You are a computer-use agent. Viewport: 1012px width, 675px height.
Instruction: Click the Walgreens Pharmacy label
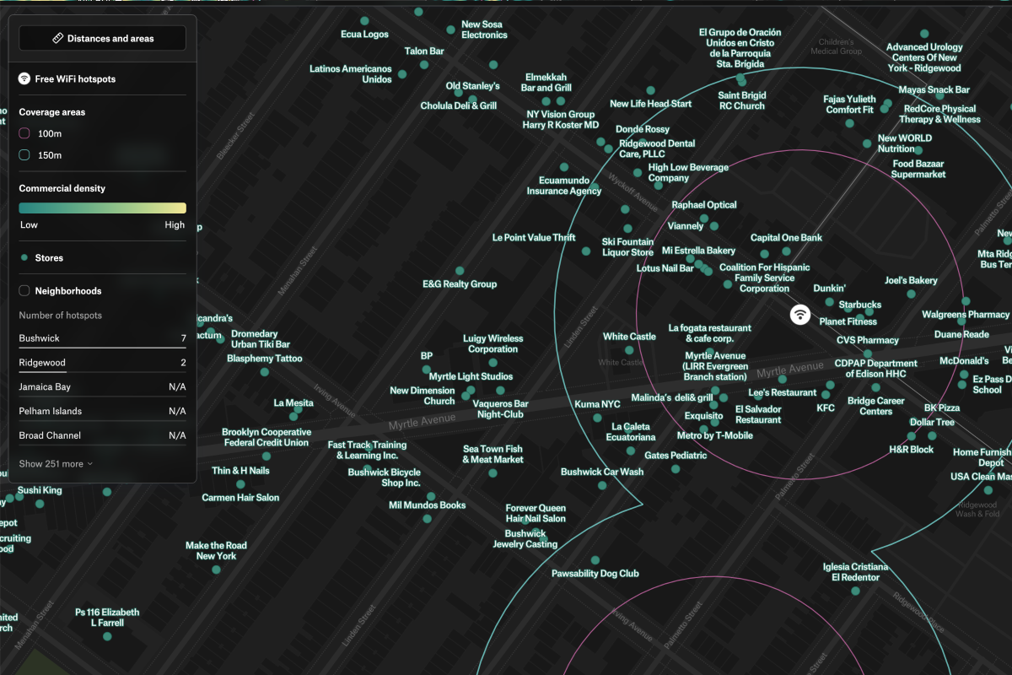tap(966, 315)
